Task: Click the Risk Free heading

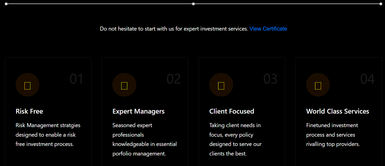Action: [29, 111]
